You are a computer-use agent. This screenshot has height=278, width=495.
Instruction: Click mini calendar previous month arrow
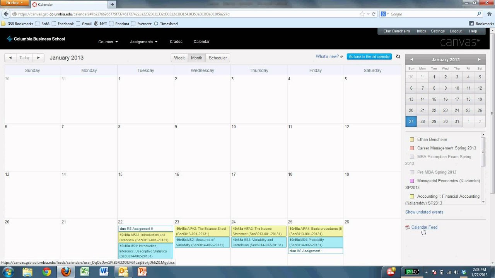(x=411, y=59)
